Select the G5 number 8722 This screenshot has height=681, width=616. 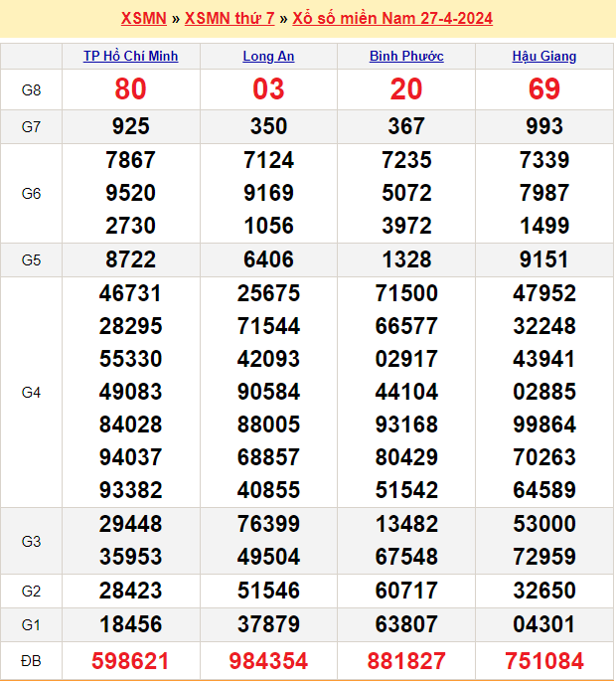(x=131, y=259)
